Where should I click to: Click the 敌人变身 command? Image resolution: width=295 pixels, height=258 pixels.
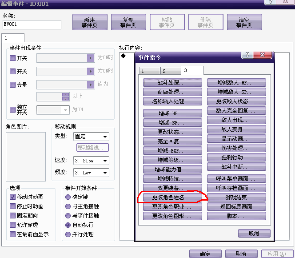pyautogui.click(x=236, y=129)
